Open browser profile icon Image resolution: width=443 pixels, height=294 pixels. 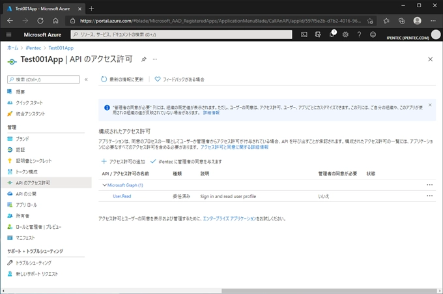tap(418, 21)
